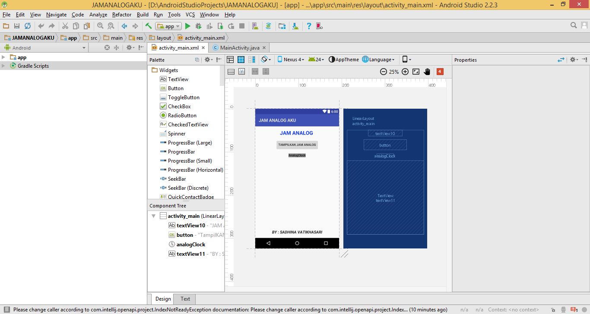Viewport: 590px width, 314px height.
Task: Open the render errors badge showing 4
Action: click(440, 72)
